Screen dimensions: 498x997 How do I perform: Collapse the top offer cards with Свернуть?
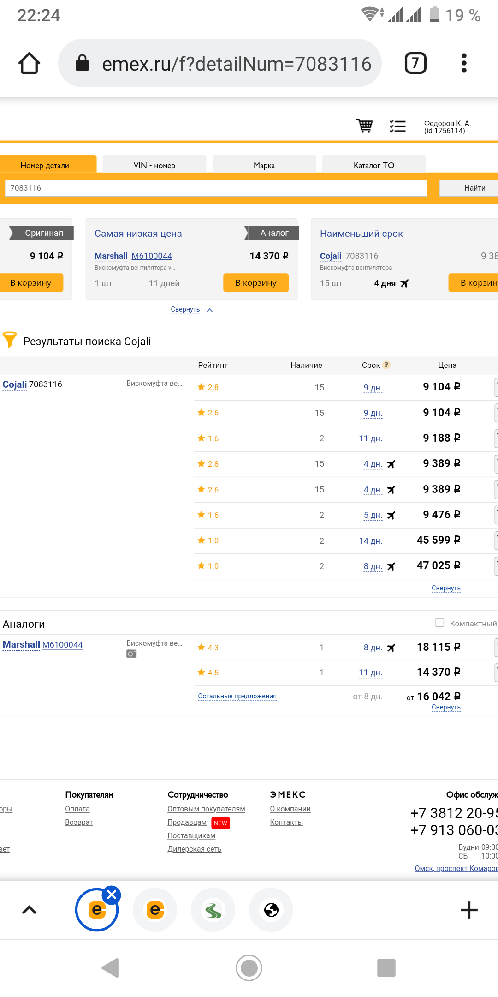point(185,310)
